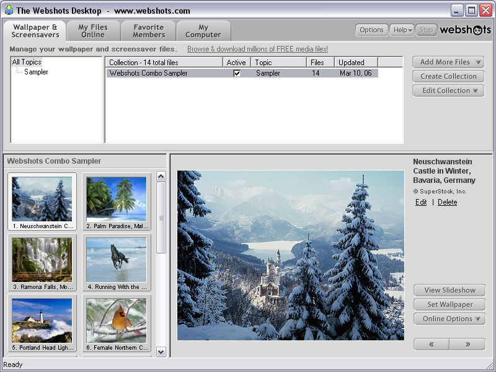
Task: Click the Stop button
Action: [x=426, y=30]
